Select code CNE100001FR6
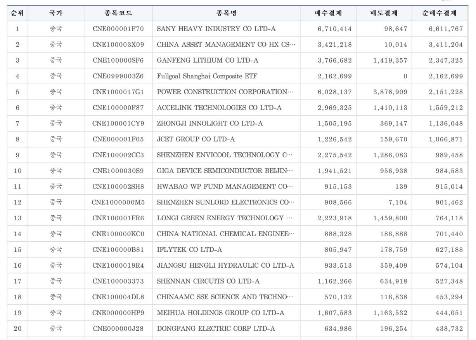This screenshot has height=340, width=476. coord(118,218)
